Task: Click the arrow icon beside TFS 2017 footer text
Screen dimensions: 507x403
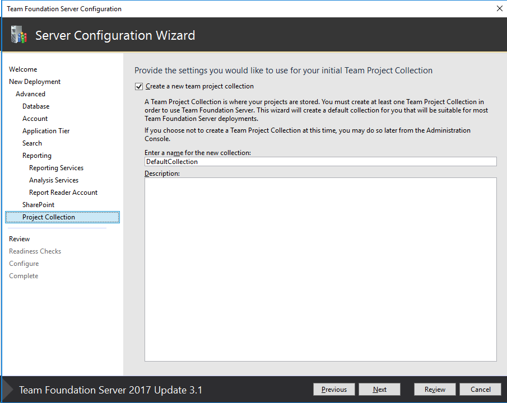Action: pyautogui.click(x=6, y=390)
